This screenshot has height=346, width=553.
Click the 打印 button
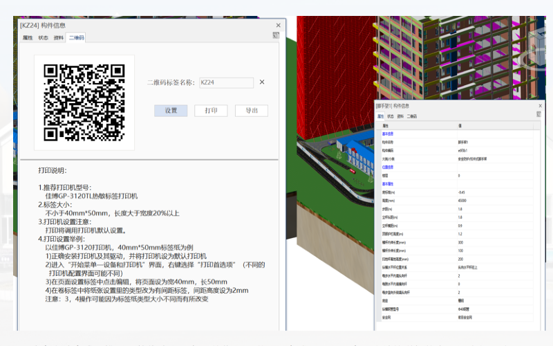point(211,111)
